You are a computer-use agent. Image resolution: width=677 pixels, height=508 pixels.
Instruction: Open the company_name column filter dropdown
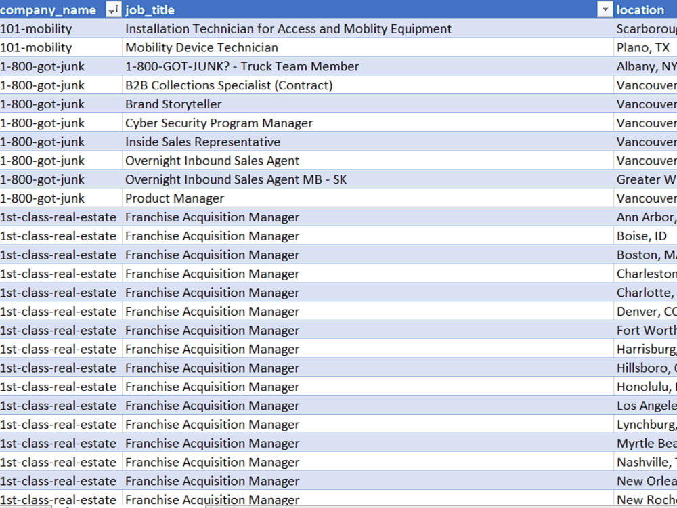click(x=113, y=9)
